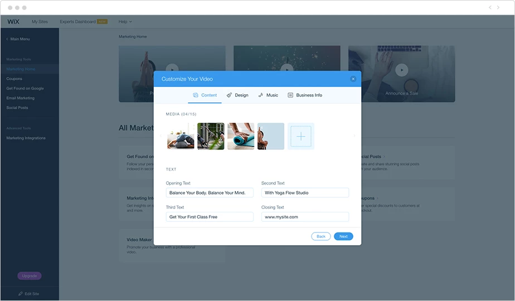This screenshot has height=301, width=515.
Task: Select Marketing Home in sidebar
Action: click(x=21, y=69)
